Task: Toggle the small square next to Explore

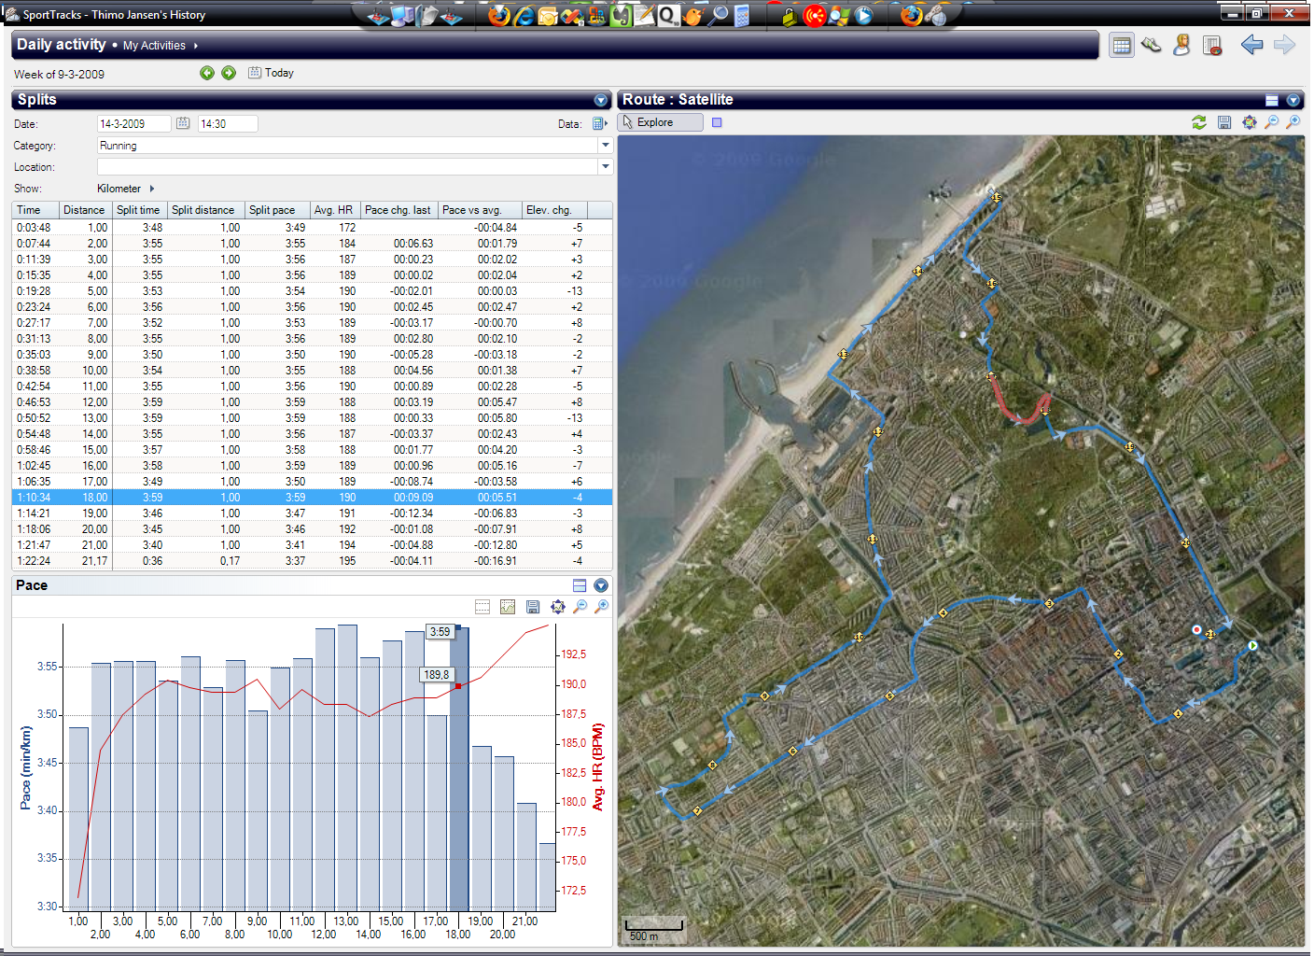Action: click(717, 122)
